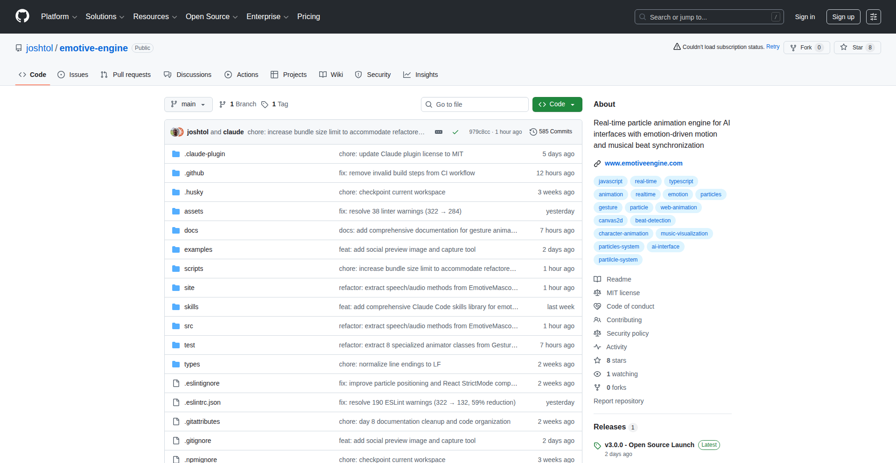The height and width of the screenshot is (463, 896).
Task: Open the Projects tab
Action: [x=289, y=75]
